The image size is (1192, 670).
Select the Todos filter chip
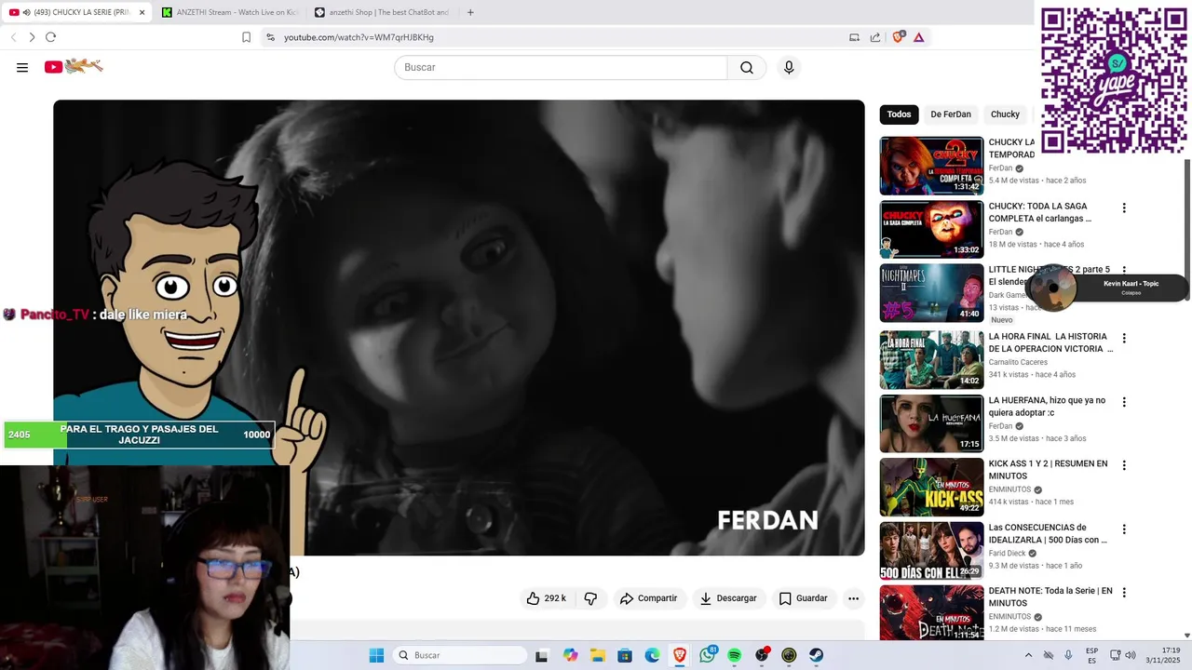[899, 114]
